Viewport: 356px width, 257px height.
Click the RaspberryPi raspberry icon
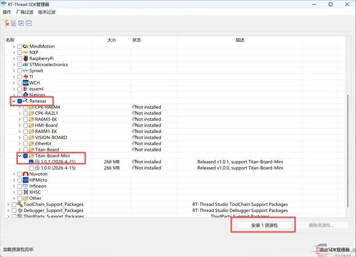tap(26, 58)
